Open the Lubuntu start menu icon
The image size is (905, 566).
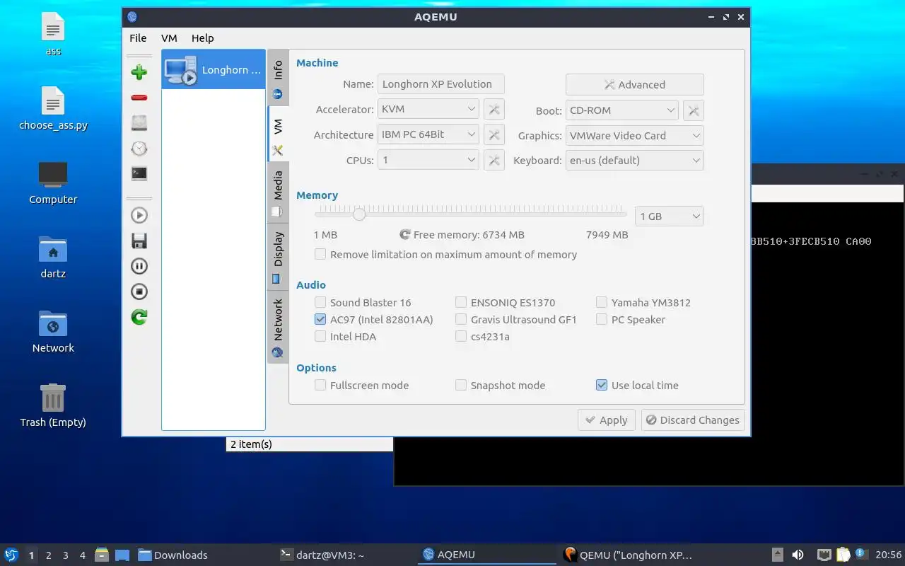(11, 555)
